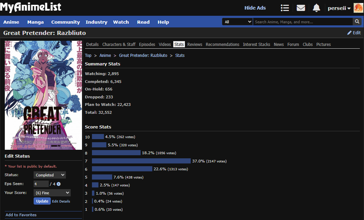Click the Score Stats heading
Viewport: 364px width, 220px height.
98,127
